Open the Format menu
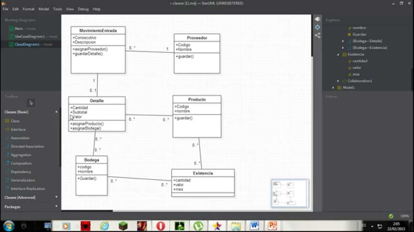The height and width of the screenshot is (232, 414). click(28, 9)
